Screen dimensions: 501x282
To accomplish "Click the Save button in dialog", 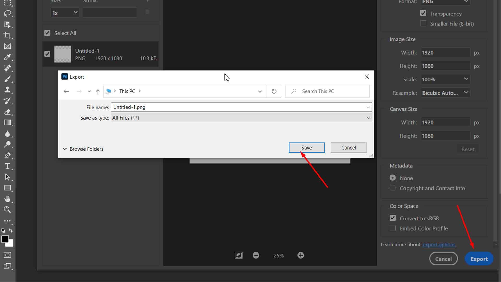I will point(307,147).
